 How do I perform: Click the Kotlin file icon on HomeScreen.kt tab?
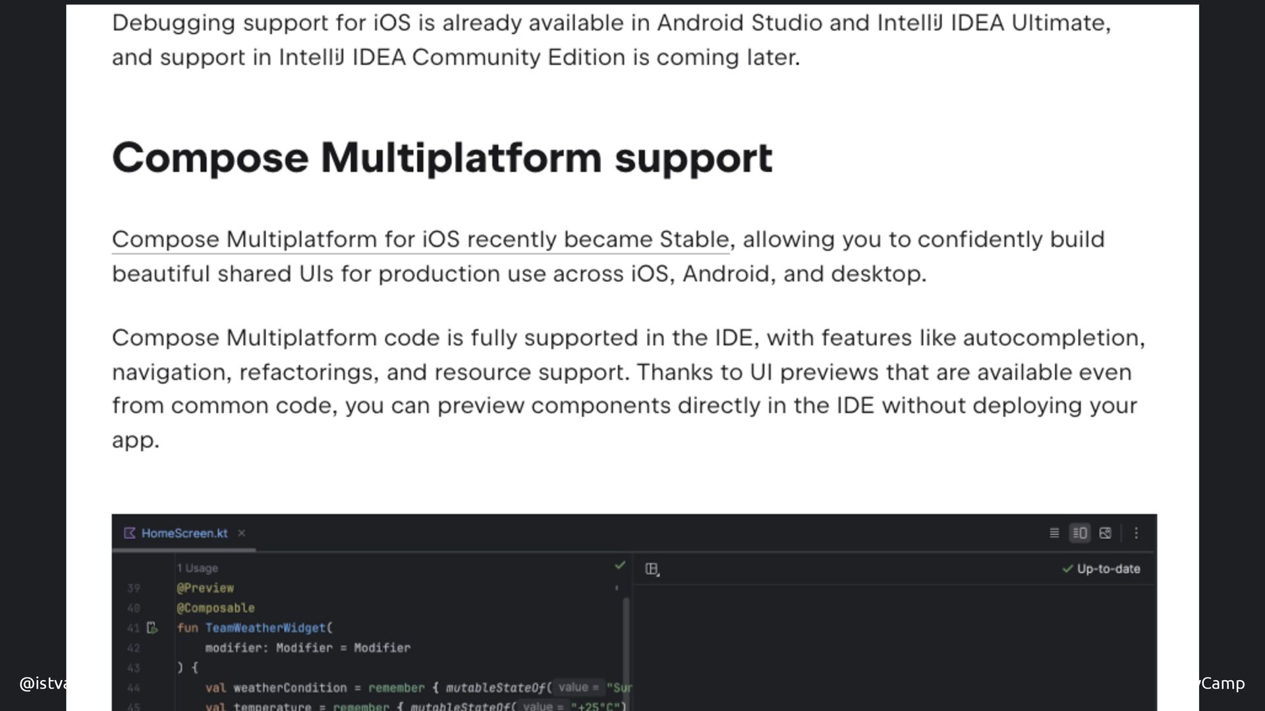(x=130, y=533)
